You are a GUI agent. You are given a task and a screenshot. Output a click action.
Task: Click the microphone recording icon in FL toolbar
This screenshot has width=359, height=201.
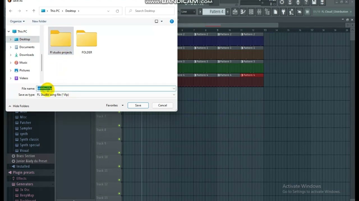pyautogui.click(x=298, y=3)
